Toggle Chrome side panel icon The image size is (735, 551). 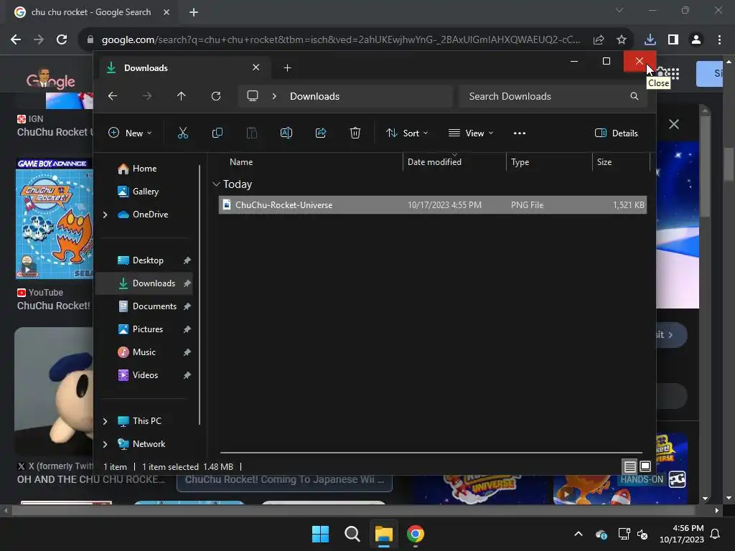point(673,39)
